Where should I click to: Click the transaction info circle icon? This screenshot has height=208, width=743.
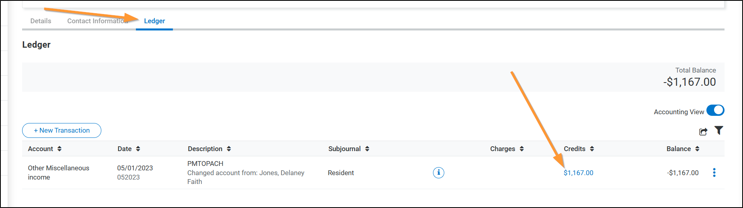point(439,173)
